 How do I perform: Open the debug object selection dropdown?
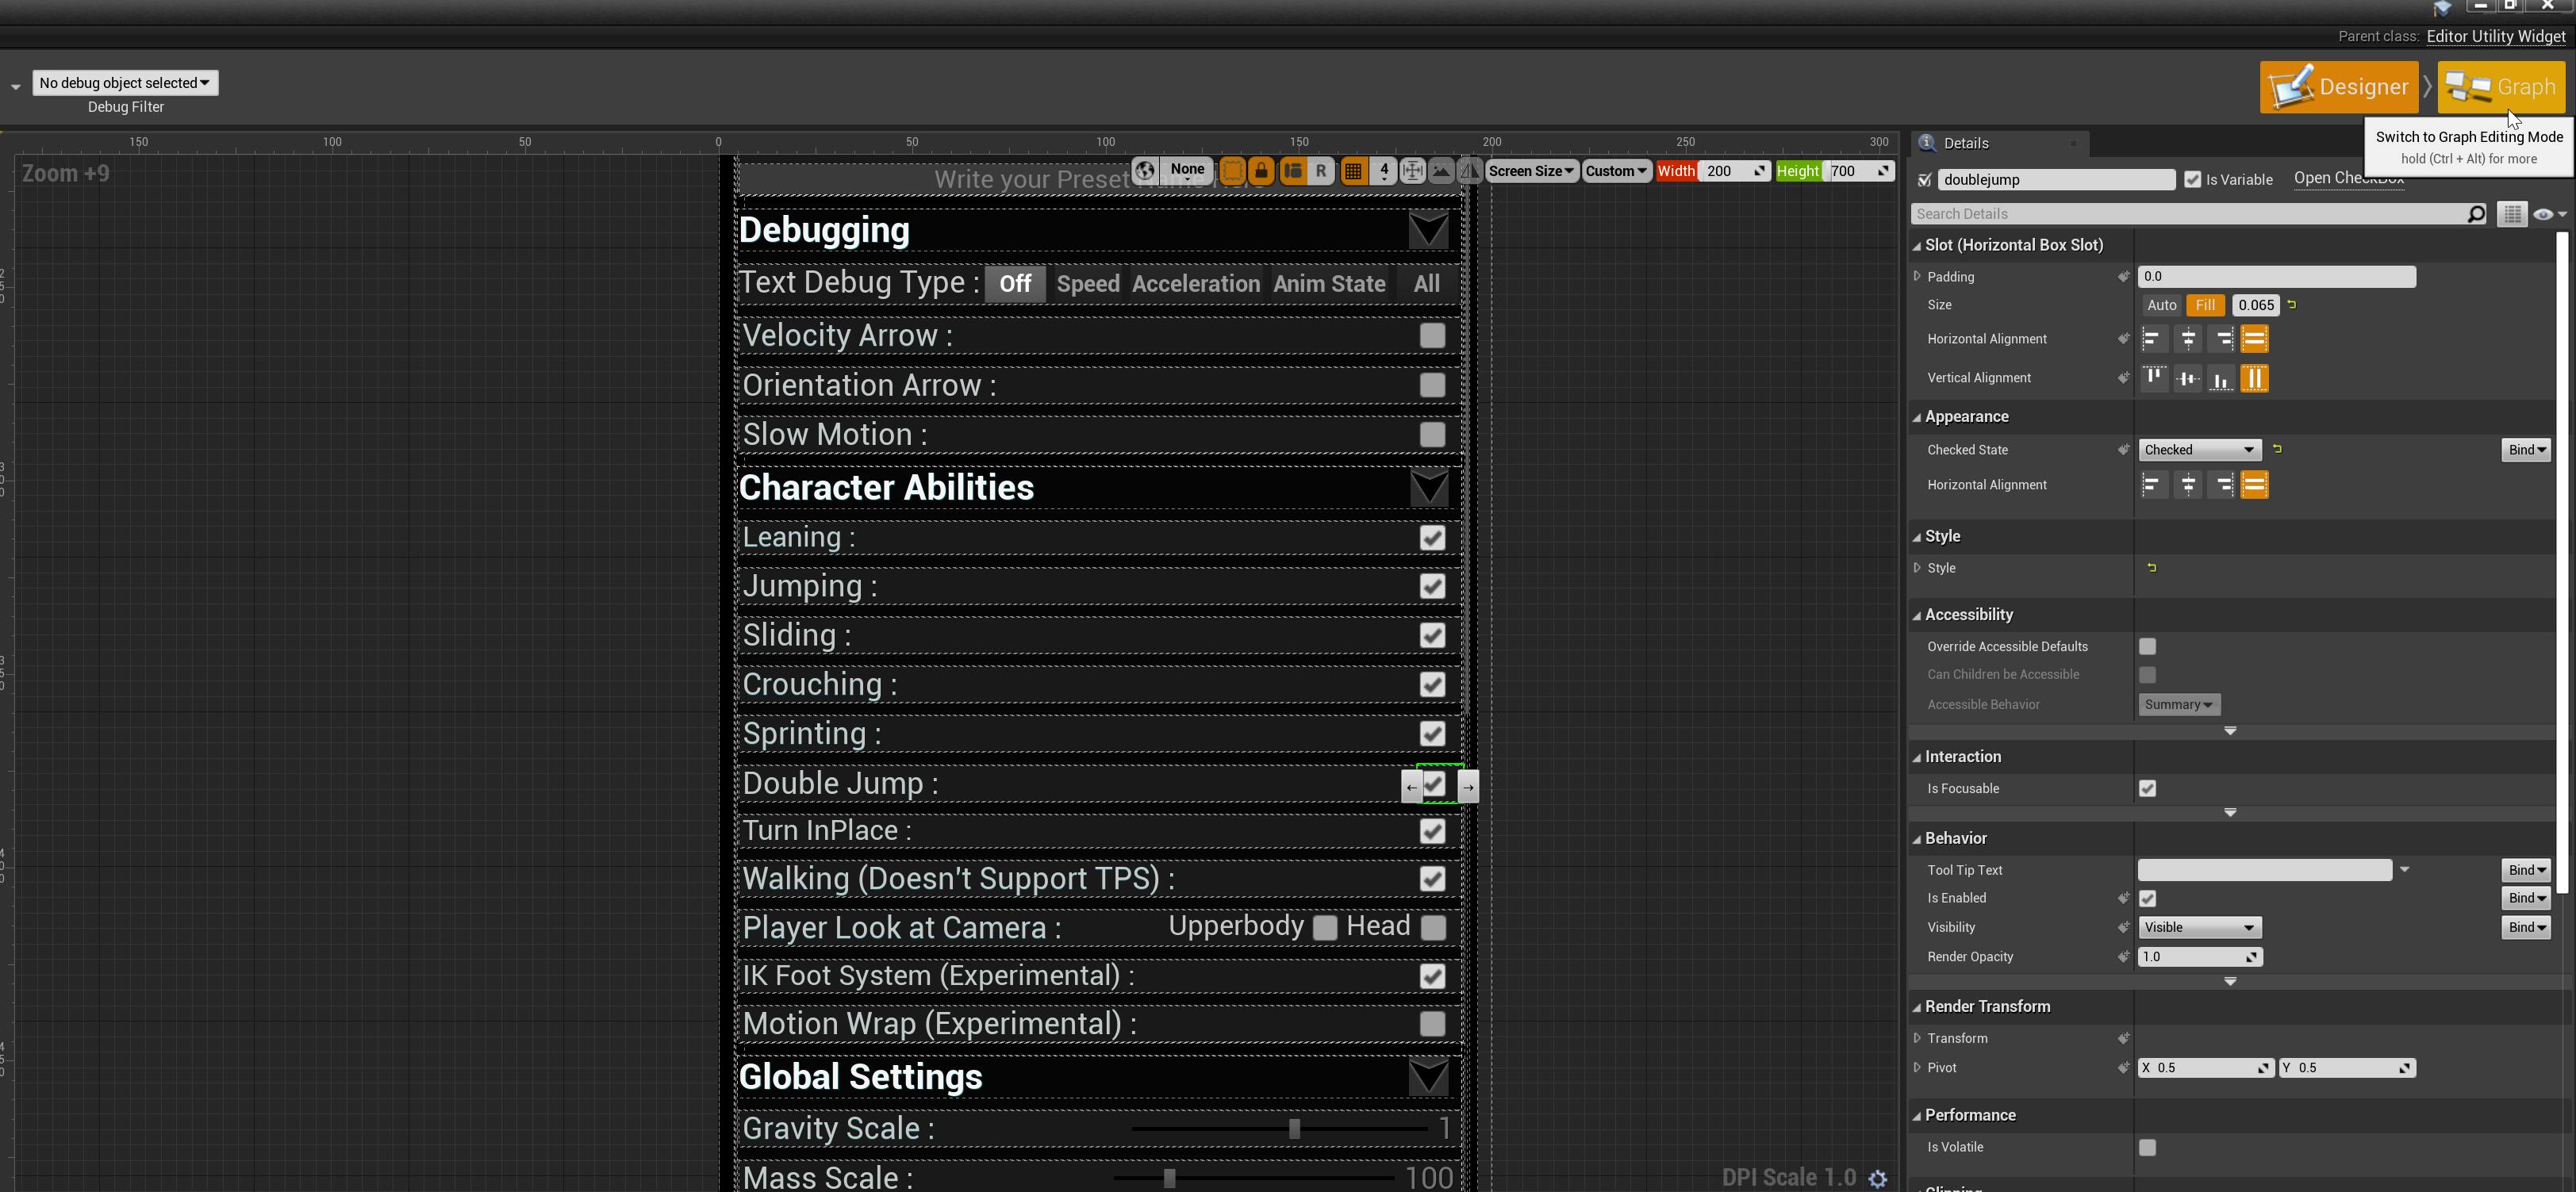click(x=125, y=83)
